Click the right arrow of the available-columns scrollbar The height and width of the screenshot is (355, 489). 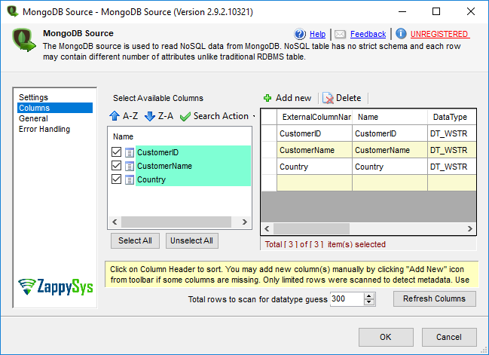(x=245, y=222)
